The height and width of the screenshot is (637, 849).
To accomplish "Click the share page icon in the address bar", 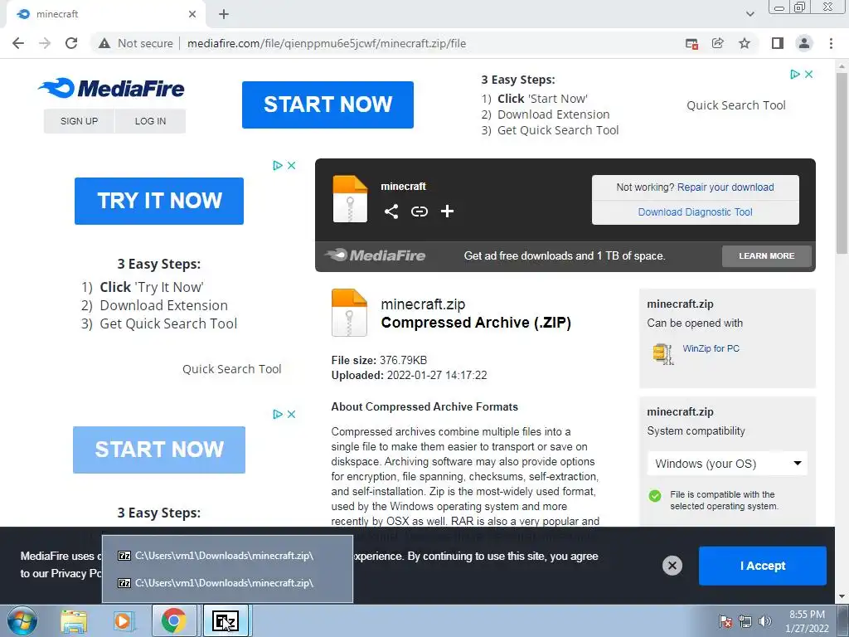I will (x=718, y=43).
